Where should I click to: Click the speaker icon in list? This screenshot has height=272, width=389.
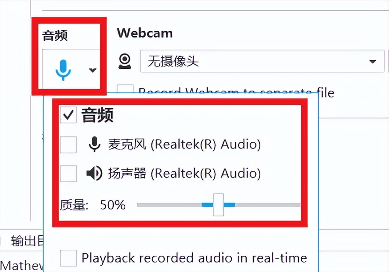point(94,173)
